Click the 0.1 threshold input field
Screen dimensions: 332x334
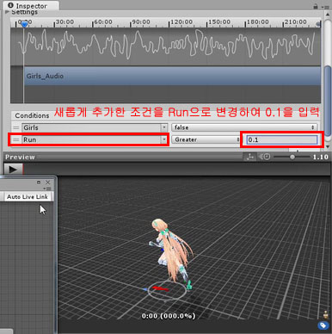282,139
